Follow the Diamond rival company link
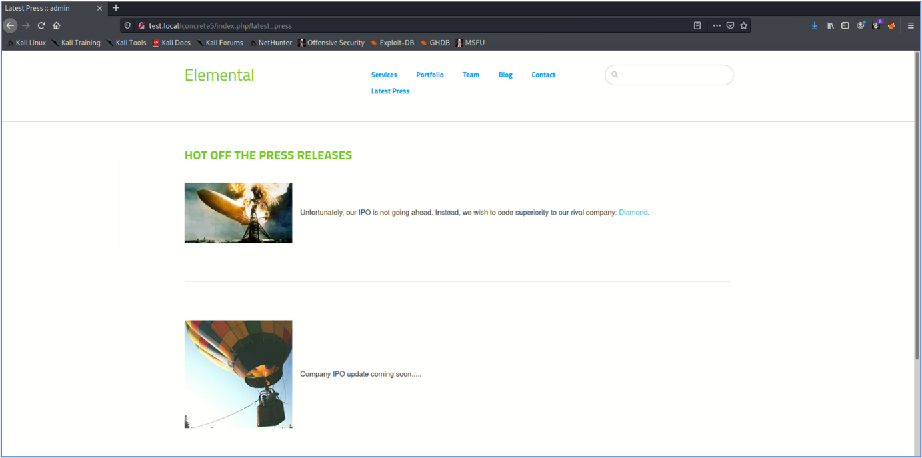The width and height of the screenshot is (922, 458). 634,212
